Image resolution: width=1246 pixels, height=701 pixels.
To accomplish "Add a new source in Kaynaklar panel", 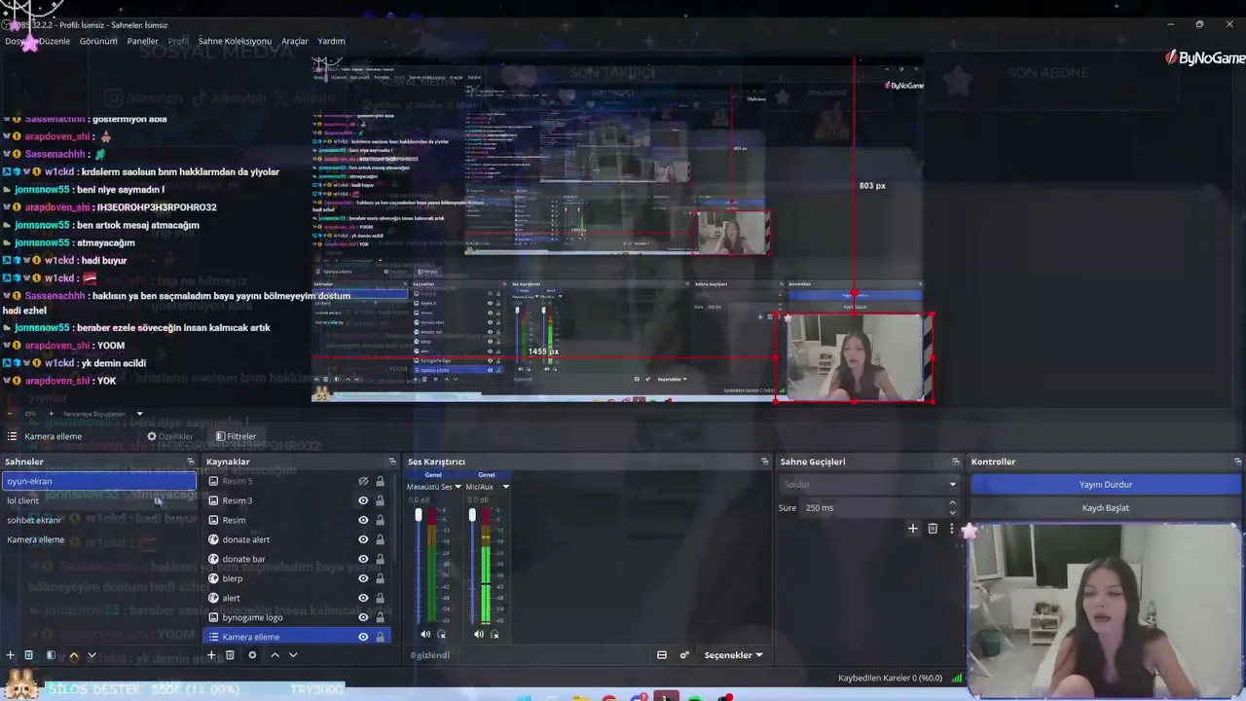I will (211, 655).
